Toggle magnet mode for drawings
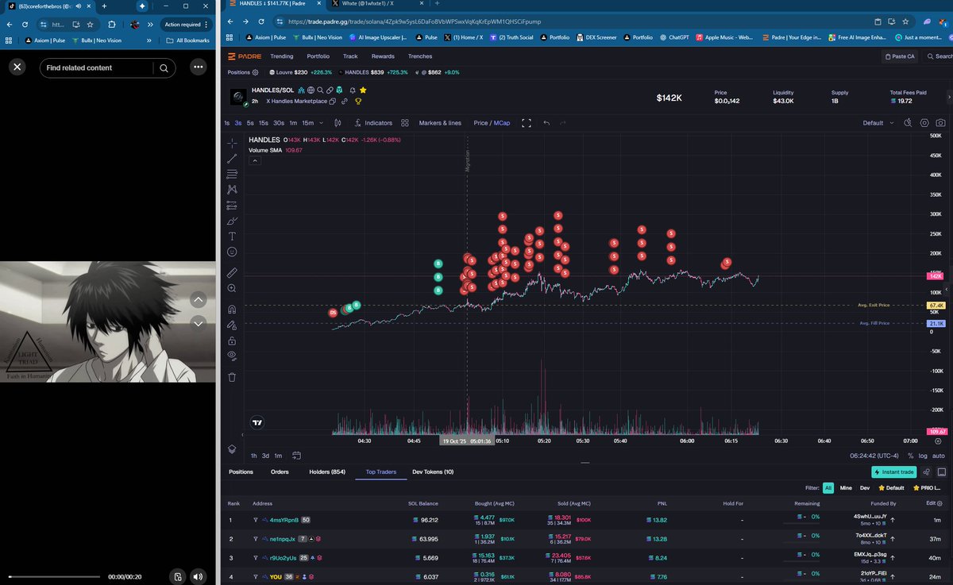The image size is (953, 585). (232, 310)
